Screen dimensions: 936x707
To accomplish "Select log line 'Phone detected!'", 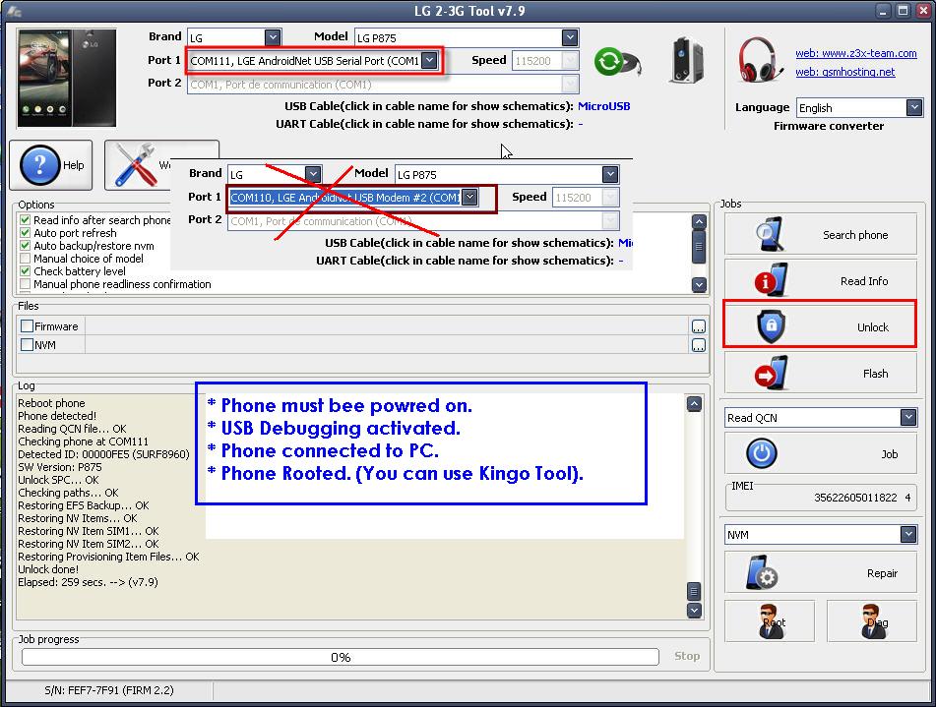I will click(57, 416).
